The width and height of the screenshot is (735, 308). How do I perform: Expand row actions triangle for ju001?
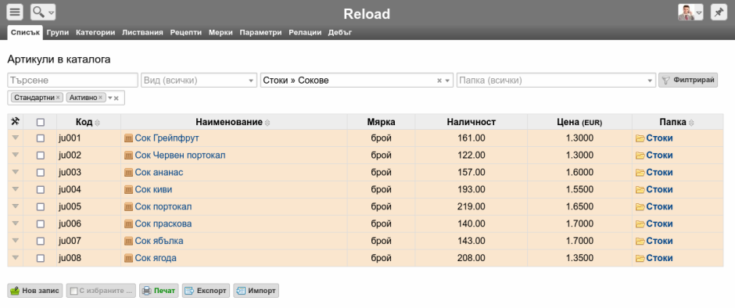(x=15, y=138)
